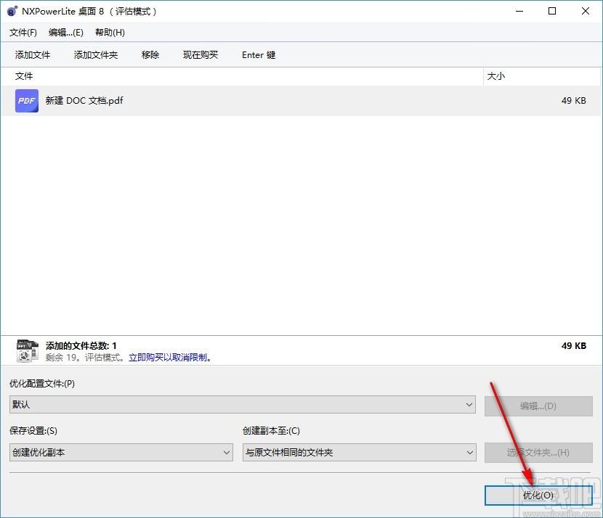Expand the 保存设置 dropdown showing 创建优化副本
The height and width of the screenshot is (518, 603).
(121, 452)
